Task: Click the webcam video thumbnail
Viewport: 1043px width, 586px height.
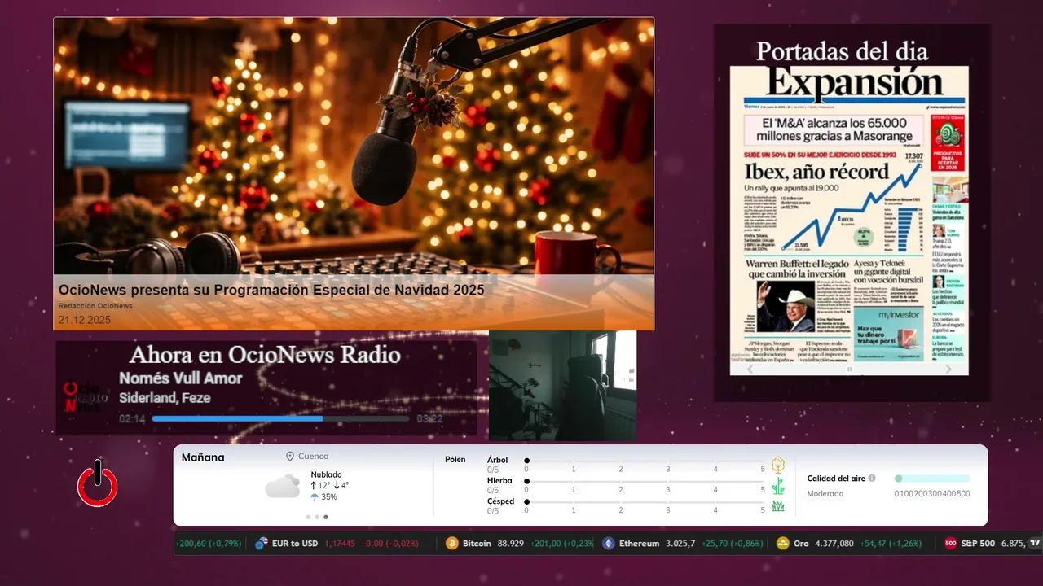Action: [x=562, y=386]
